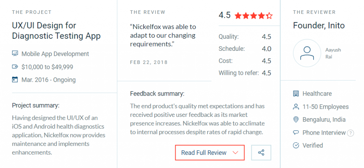Viewport: 364px width, 168px height.
Task: Click the Bengaluru location pin icon
Action: (x=296, y=120)
